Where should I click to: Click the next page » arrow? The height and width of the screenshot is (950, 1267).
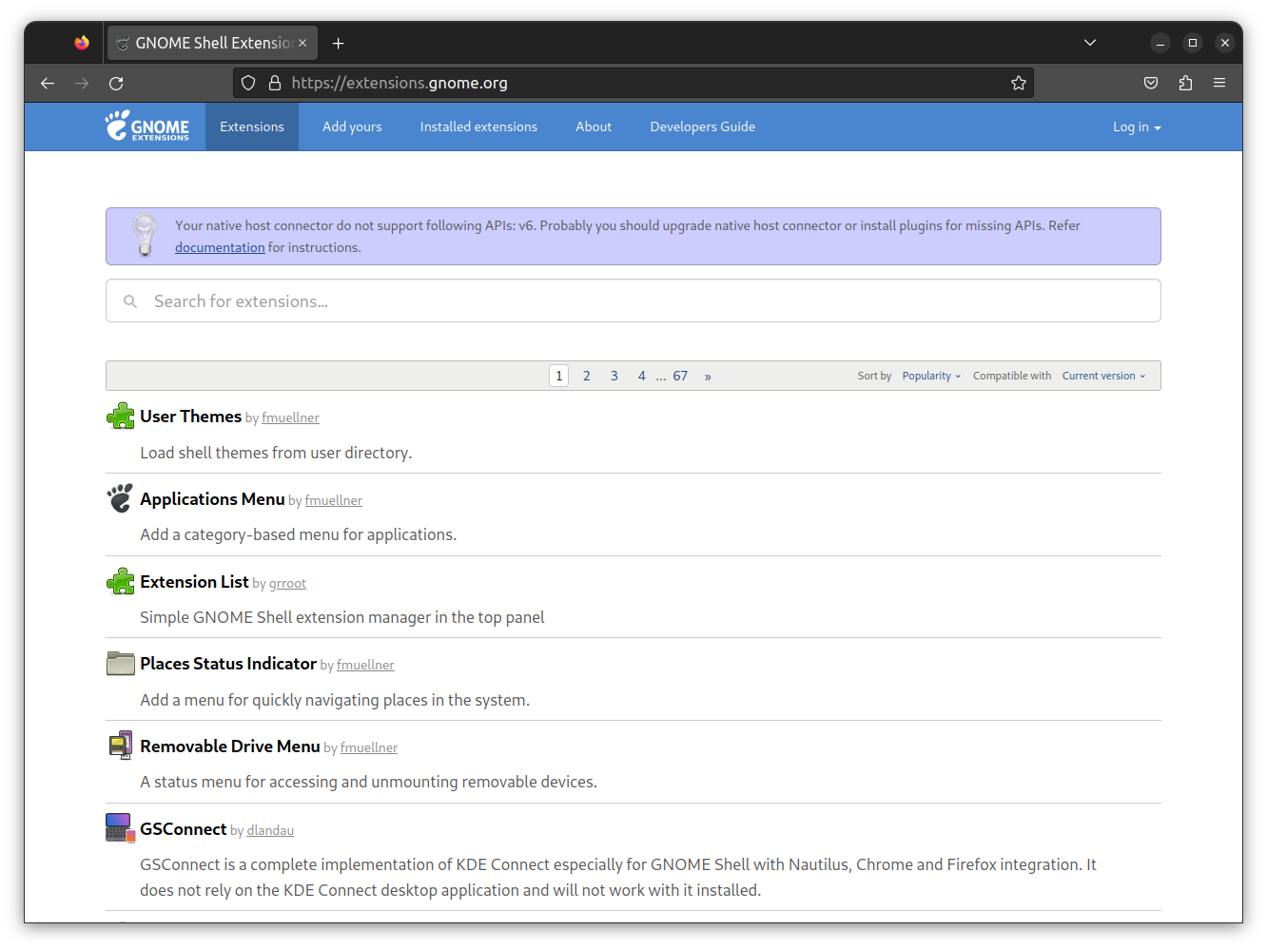(x=708, y=377)
